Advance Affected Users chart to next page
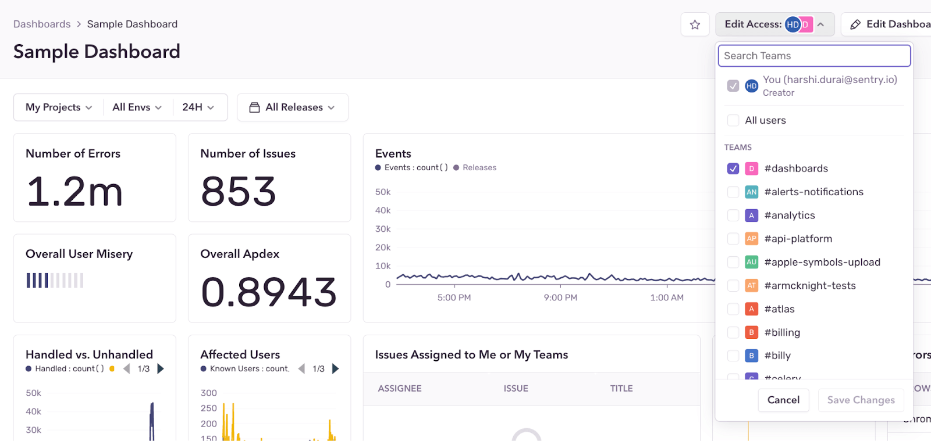 pyautogui.click(x=335, y=368)
